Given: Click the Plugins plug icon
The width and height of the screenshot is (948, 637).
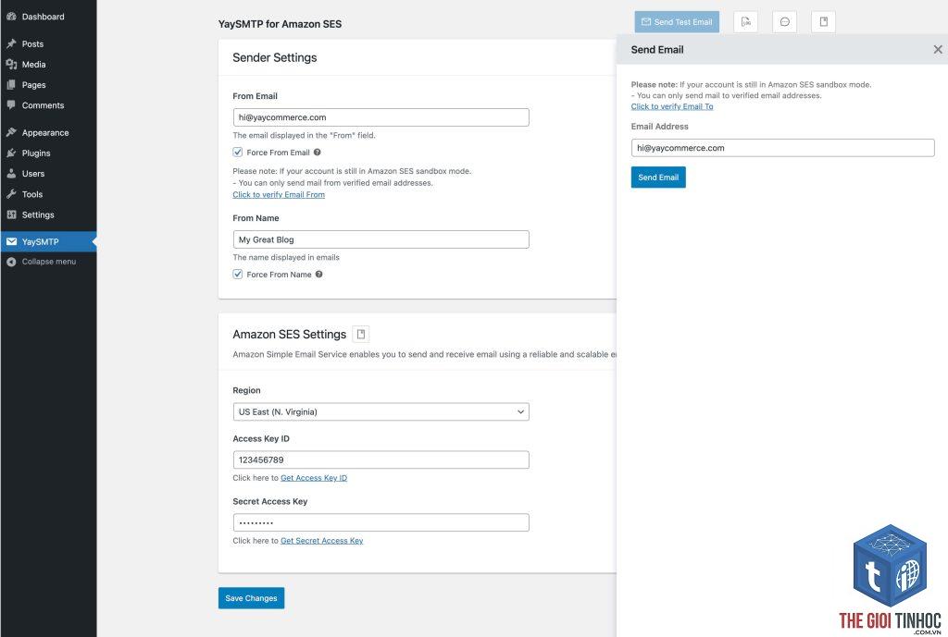Looking at the screenshot, I should point(11,153).
